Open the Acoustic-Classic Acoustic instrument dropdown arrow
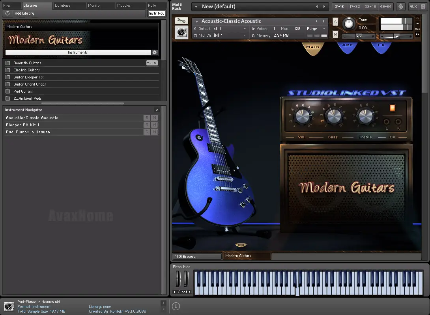The image size is (430, 315). click(196, 21)
